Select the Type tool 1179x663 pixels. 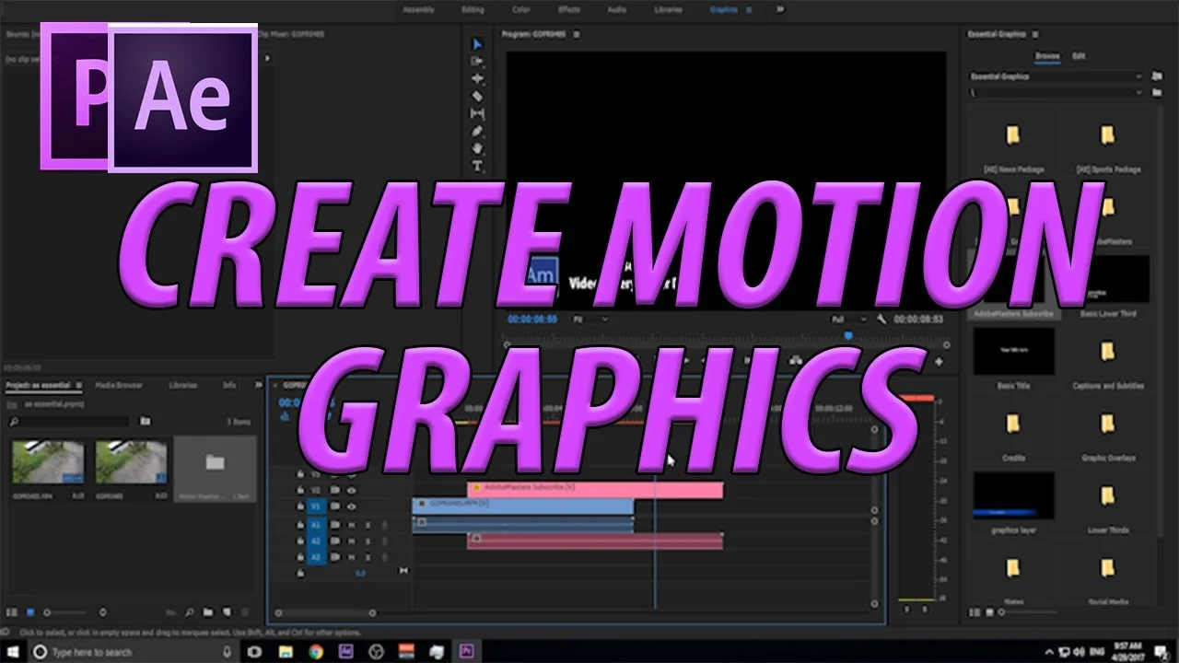(478, 166)
